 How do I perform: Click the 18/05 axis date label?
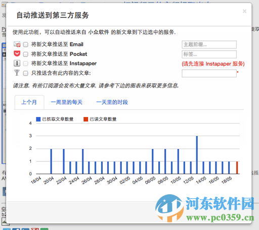227,180
